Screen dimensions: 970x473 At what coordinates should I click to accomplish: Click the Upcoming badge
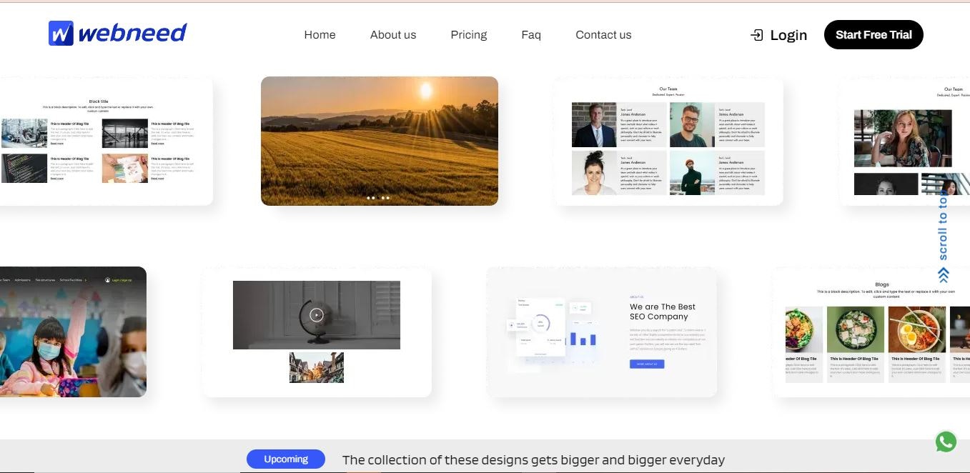click(286, 459)
